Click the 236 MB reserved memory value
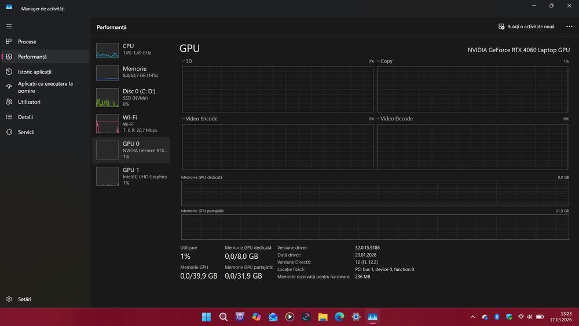Image resolution: width=579 pixels, height=326 pixels. [x=362, y=277]
